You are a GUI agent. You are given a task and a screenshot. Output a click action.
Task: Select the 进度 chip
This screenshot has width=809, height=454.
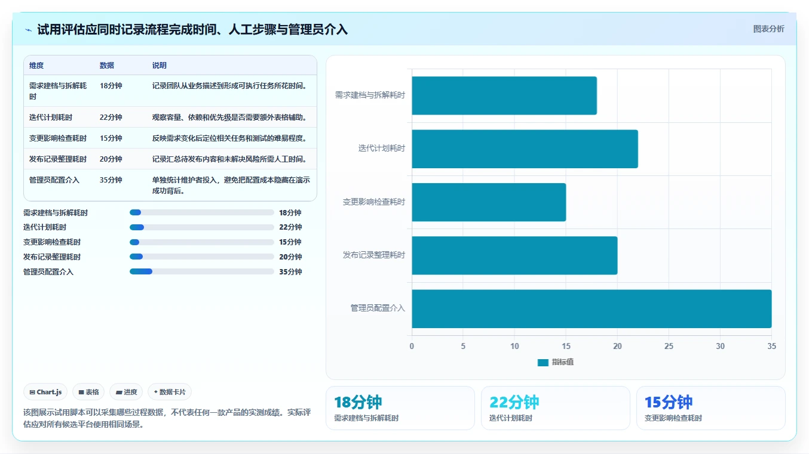[126, 392]
